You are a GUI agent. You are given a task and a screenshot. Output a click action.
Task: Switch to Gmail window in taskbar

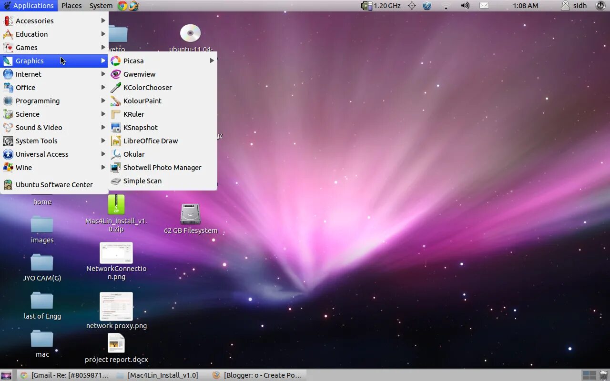tap(65, 375)
